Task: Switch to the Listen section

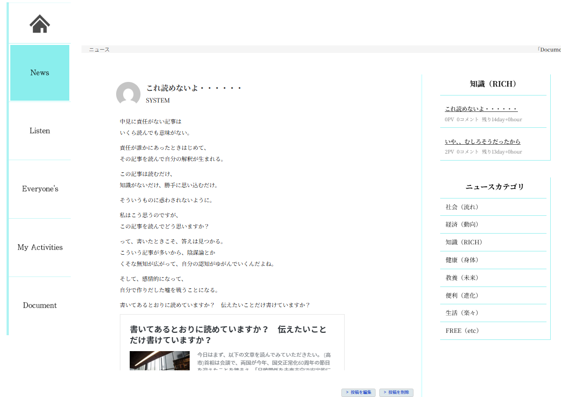Action: click(x=40, y=131)
